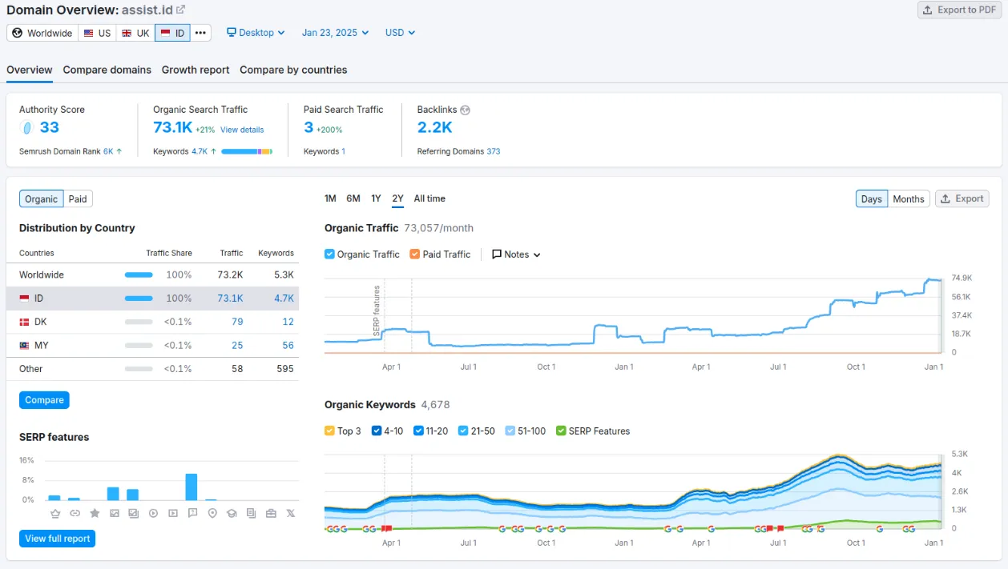The height and width of the screenshot is (569, 1008).
Task: Click the local pack map pin icon
Action: coord(212,513)
